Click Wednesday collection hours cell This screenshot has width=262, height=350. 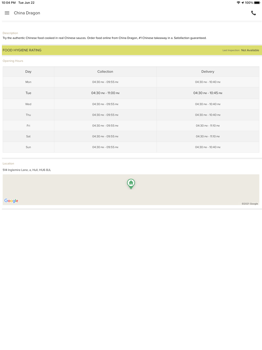[105, 104]
